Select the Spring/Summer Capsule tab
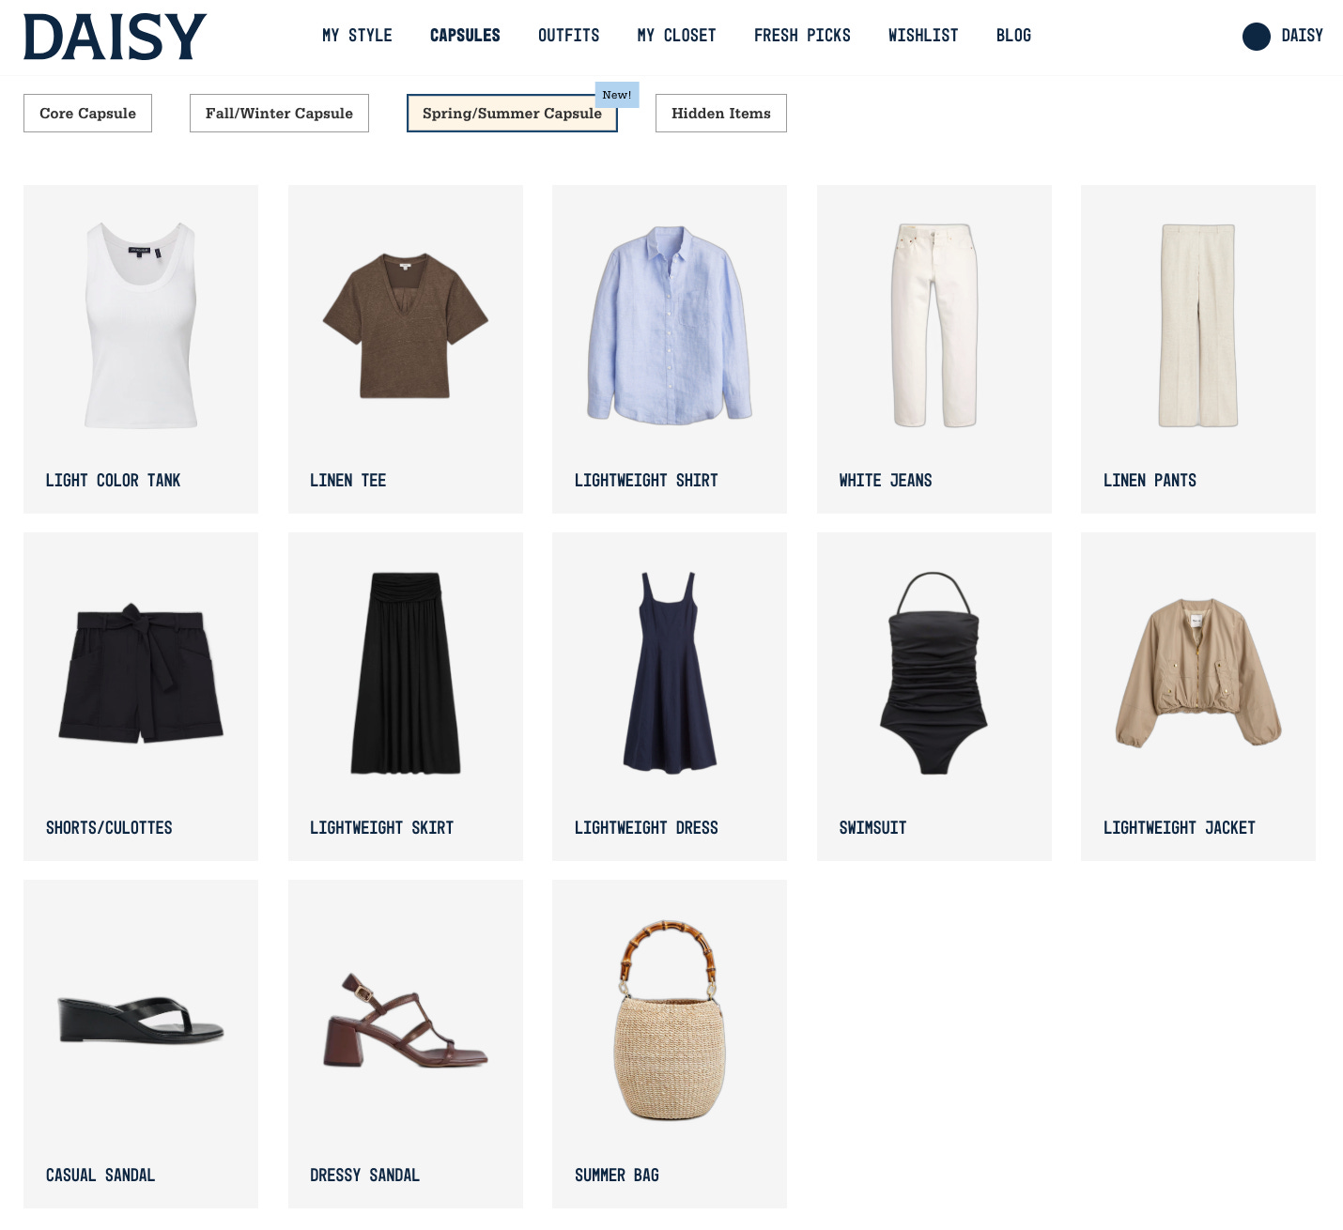Screen dimensions: 1343x1230 512,113
